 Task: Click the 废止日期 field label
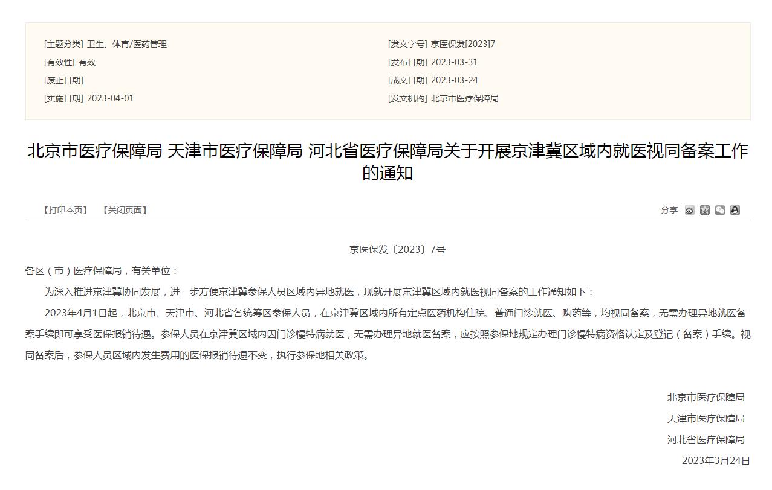63,80
